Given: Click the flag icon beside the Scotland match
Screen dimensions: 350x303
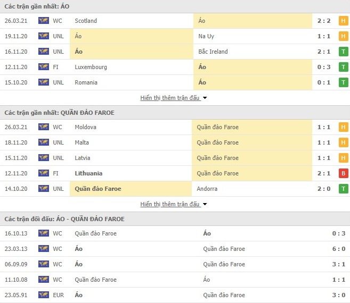Looking at the screenshot, I should click(x=43, y=21).
